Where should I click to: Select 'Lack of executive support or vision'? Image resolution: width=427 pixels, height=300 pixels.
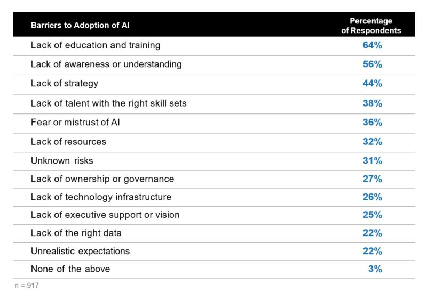[105, 215]
